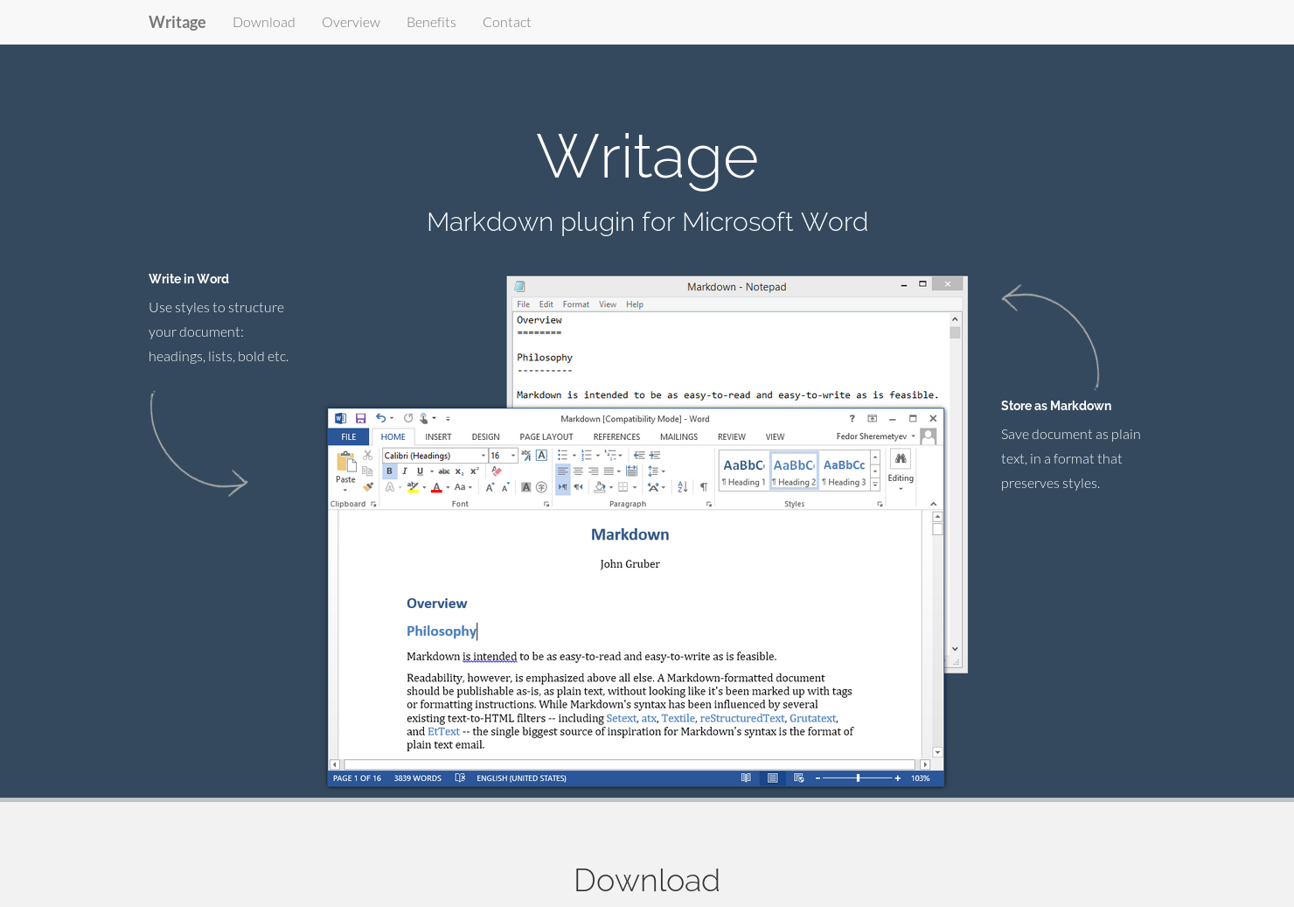Viewport: 1294px width, 907px height.
Task: Go to the Download navigation link
Action: tap(264, 22)
